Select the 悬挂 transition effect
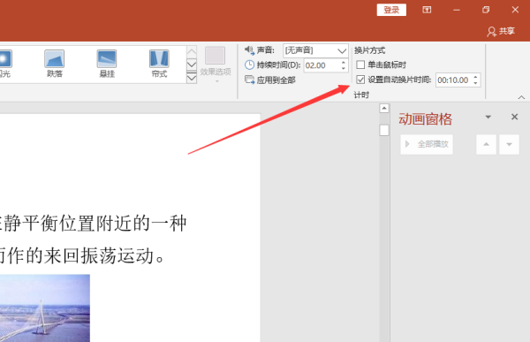Screen dimensions: 530x342 coord(107,64)
